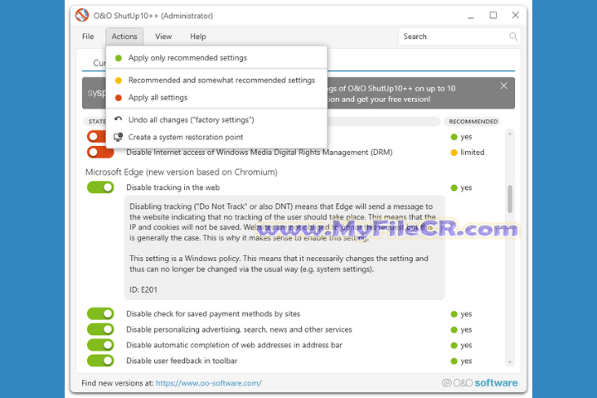The height and width of the screenshot is (398, 597).
Task: Click green dot for automatic completion row
Action: 454,346
